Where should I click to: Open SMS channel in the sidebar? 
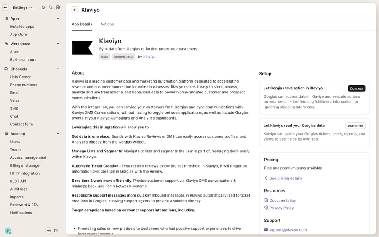coord(14,109)
